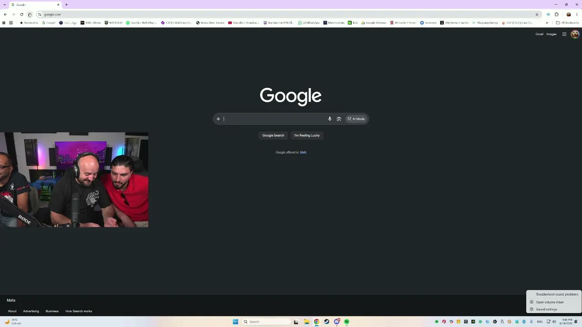This screenshot has width=582, height=327.
Task: Open the Bookmarks folder on the bookmarks bar
Action: pyautogui.click(x=29, y=23)
